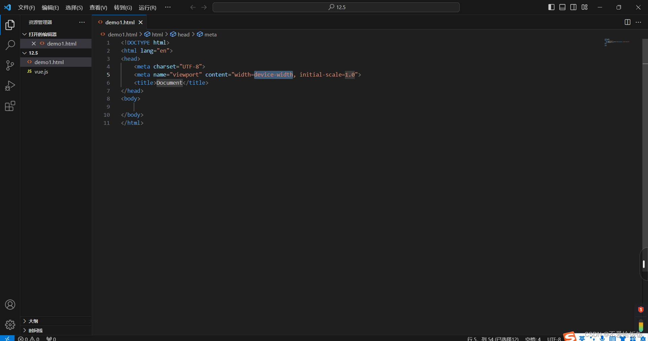Viewport: 648px width, 341px height.
Task: Select vue.js in the file explorer
Action: tap(56, 72)
